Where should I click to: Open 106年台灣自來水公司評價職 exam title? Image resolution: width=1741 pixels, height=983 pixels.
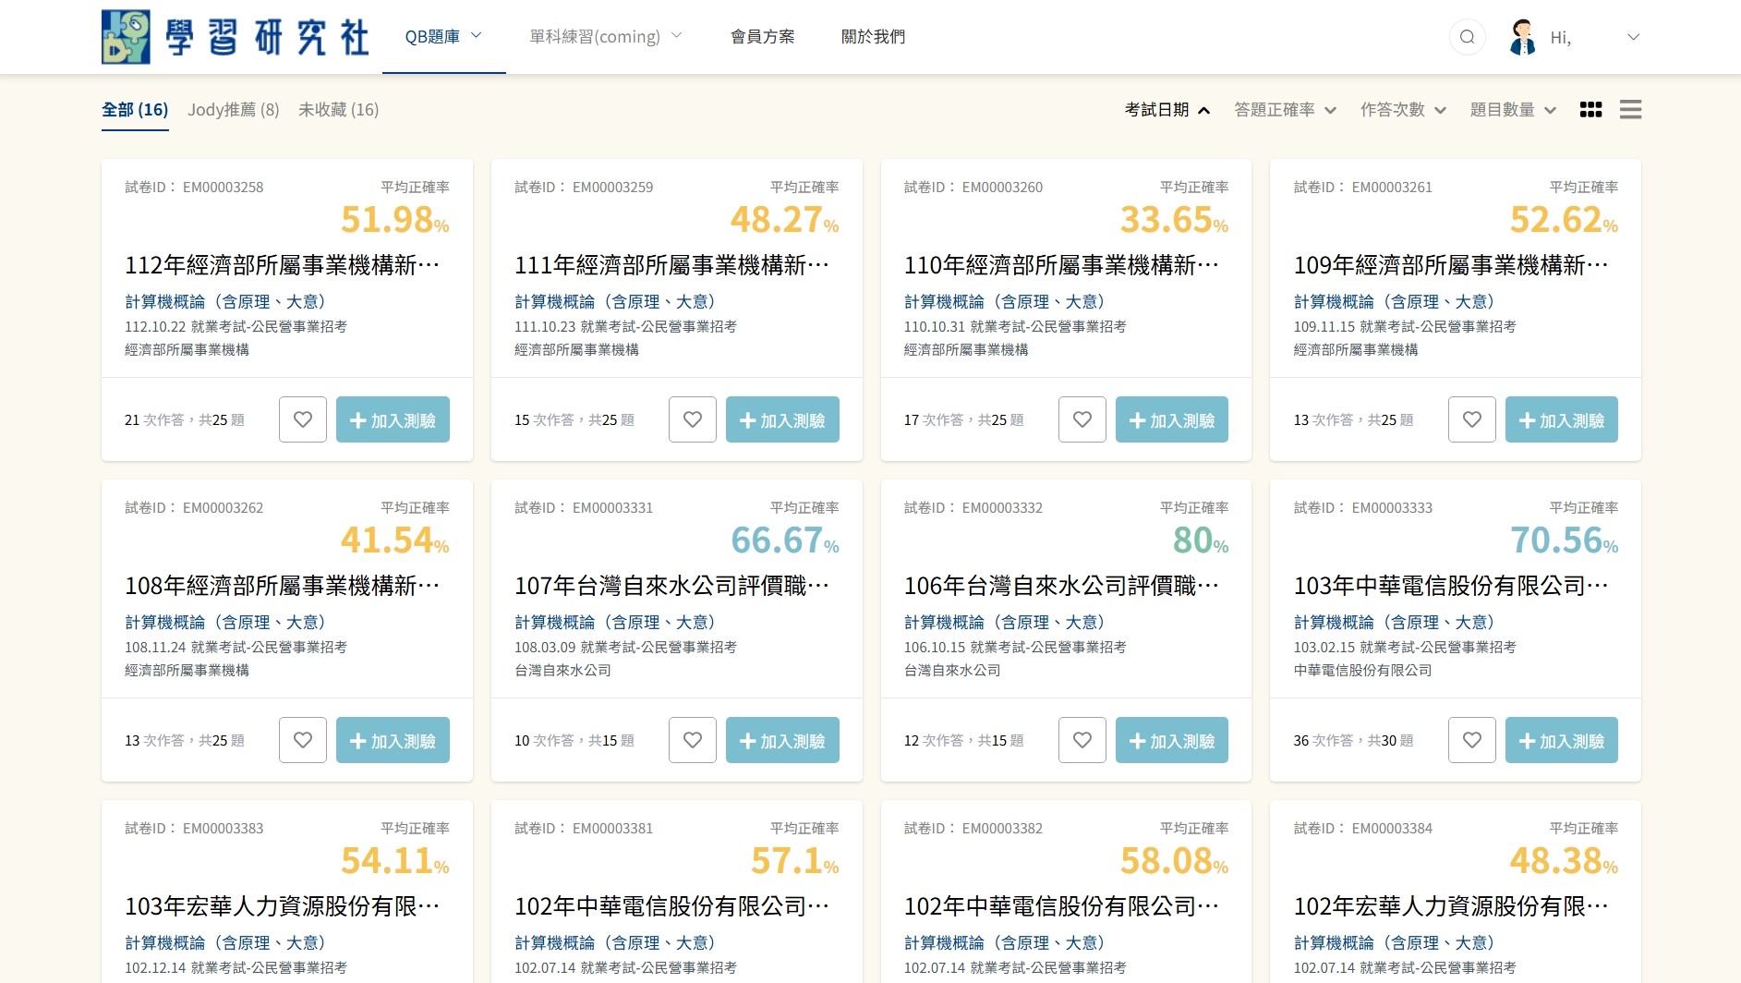pyautogui.click(x=1062, y=586)
